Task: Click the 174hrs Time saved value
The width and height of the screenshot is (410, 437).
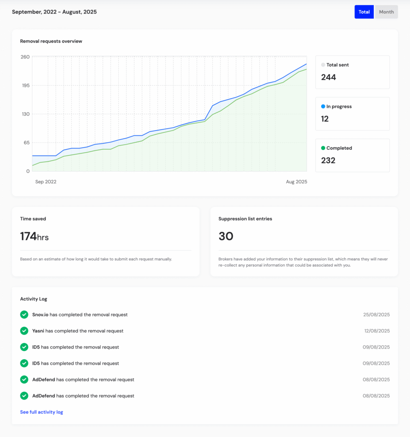Action: coord(34,236)
